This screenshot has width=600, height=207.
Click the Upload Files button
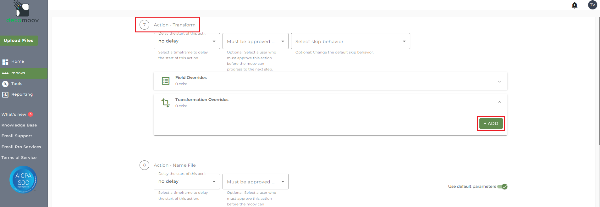(19, 41)
